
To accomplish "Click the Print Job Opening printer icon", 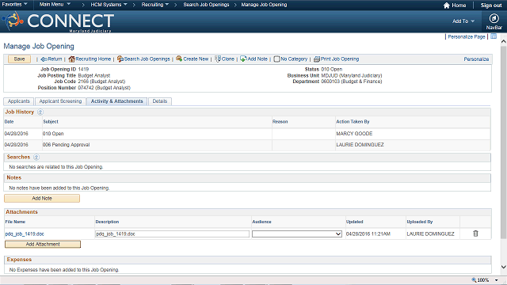I will pos(317,59).
